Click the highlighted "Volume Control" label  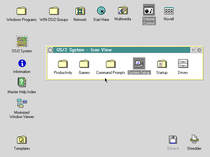tap(149, 21)
